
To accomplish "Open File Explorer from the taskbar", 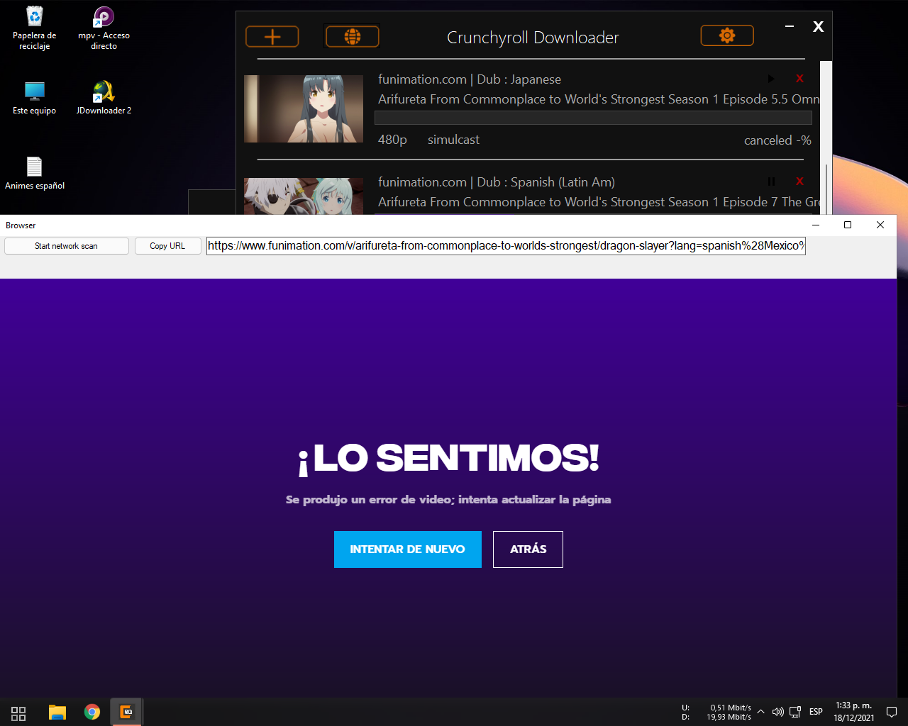I will pos(57,713).
